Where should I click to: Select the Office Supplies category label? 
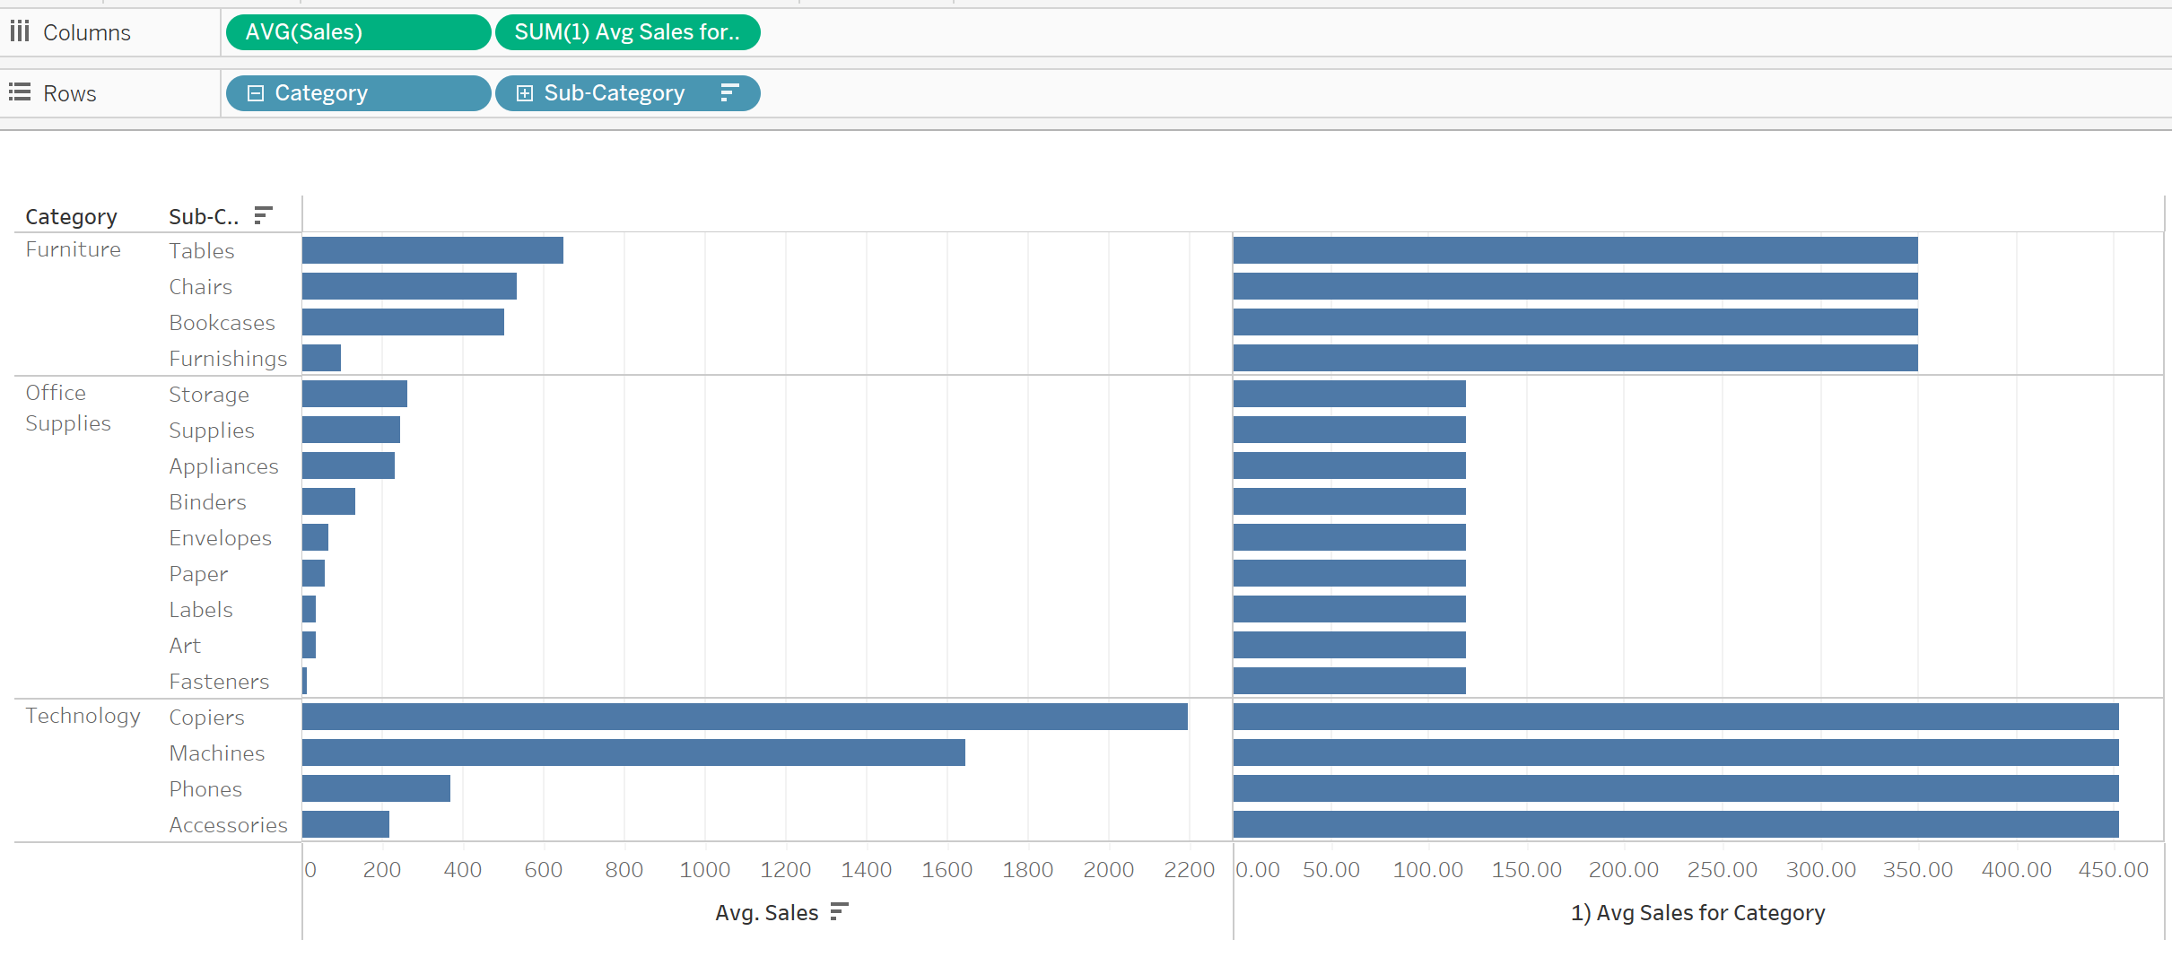68,408
